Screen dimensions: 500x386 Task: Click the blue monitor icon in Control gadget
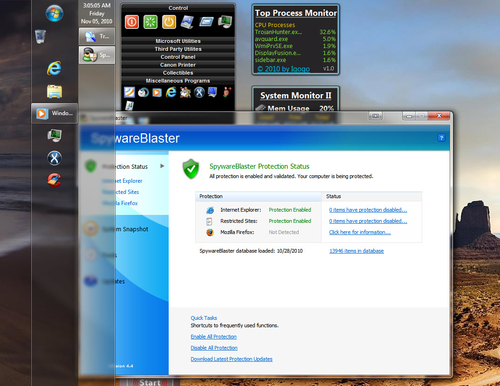[x=212, y=92]
